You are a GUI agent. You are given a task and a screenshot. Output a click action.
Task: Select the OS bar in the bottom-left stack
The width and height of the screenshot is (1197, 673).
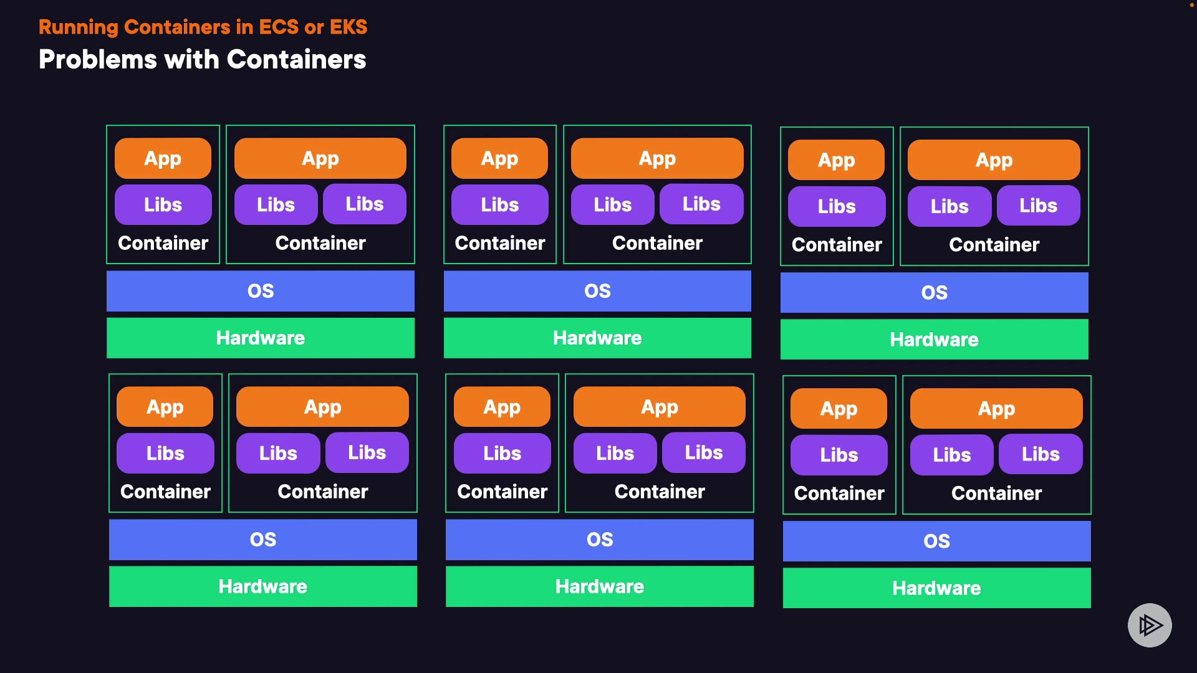(x=263, y=540)
